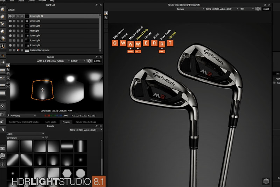Toggle Rect Light on/off power button
The width and height of the screenshot is (280, 187).
(x=10, y=31)
